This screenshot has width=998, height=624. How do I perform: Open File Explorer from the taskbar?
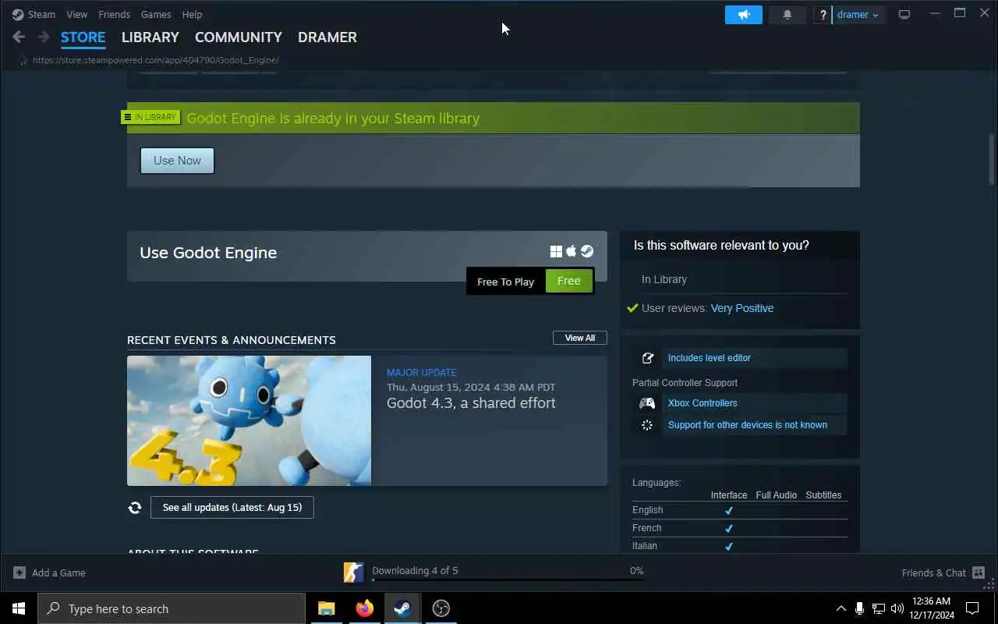click(x=327, y=608)
